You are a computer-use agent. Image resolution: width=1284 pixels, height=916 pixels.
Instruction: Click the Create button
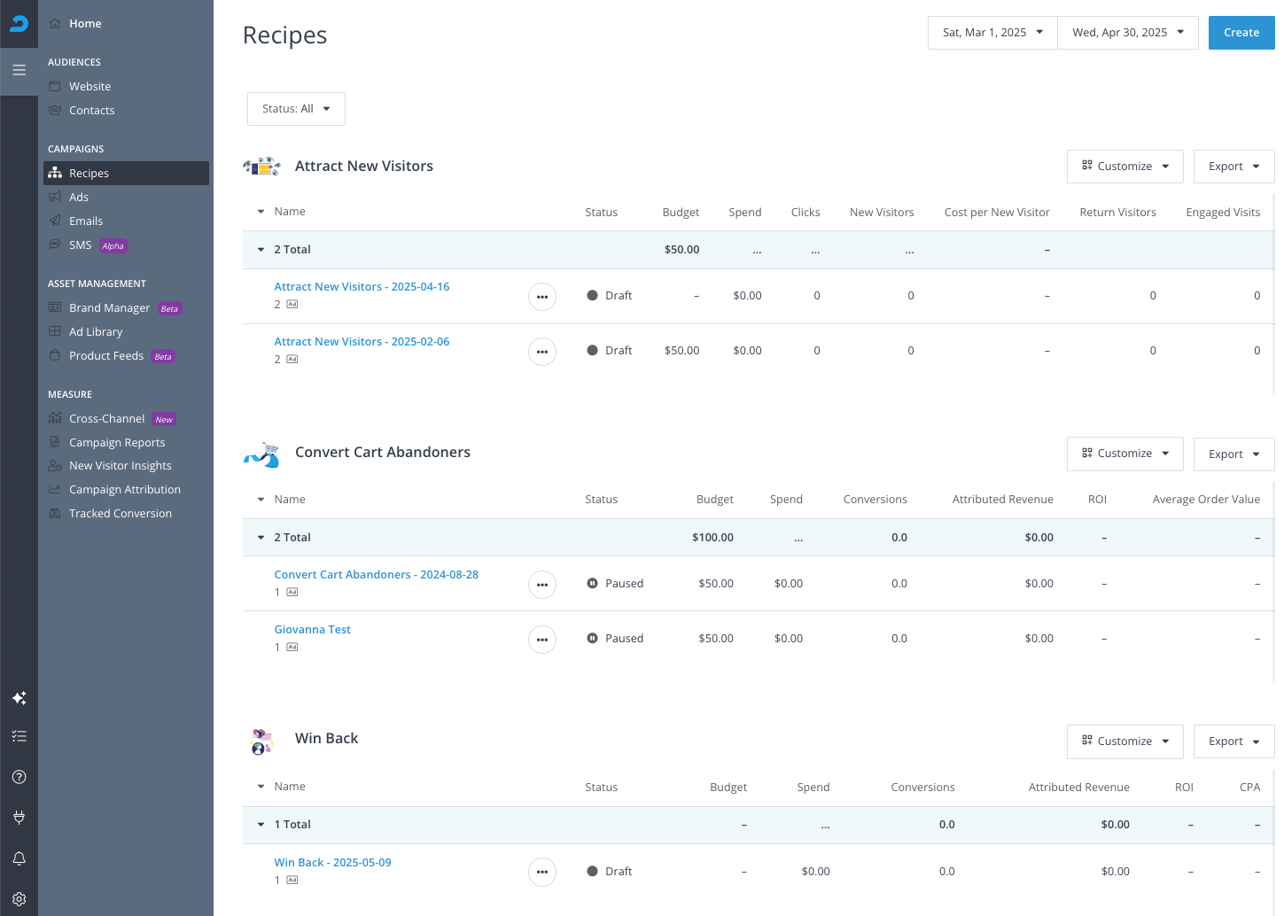[x=1241, y=33]
